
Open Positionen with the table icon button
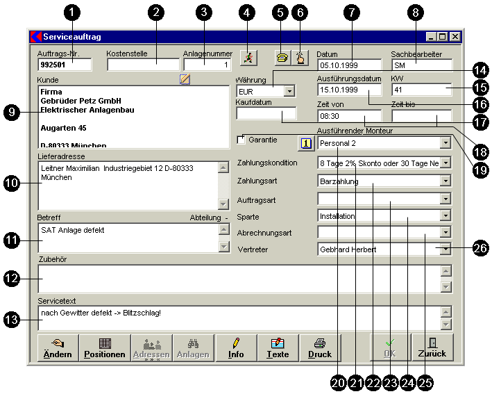(104, 347)
